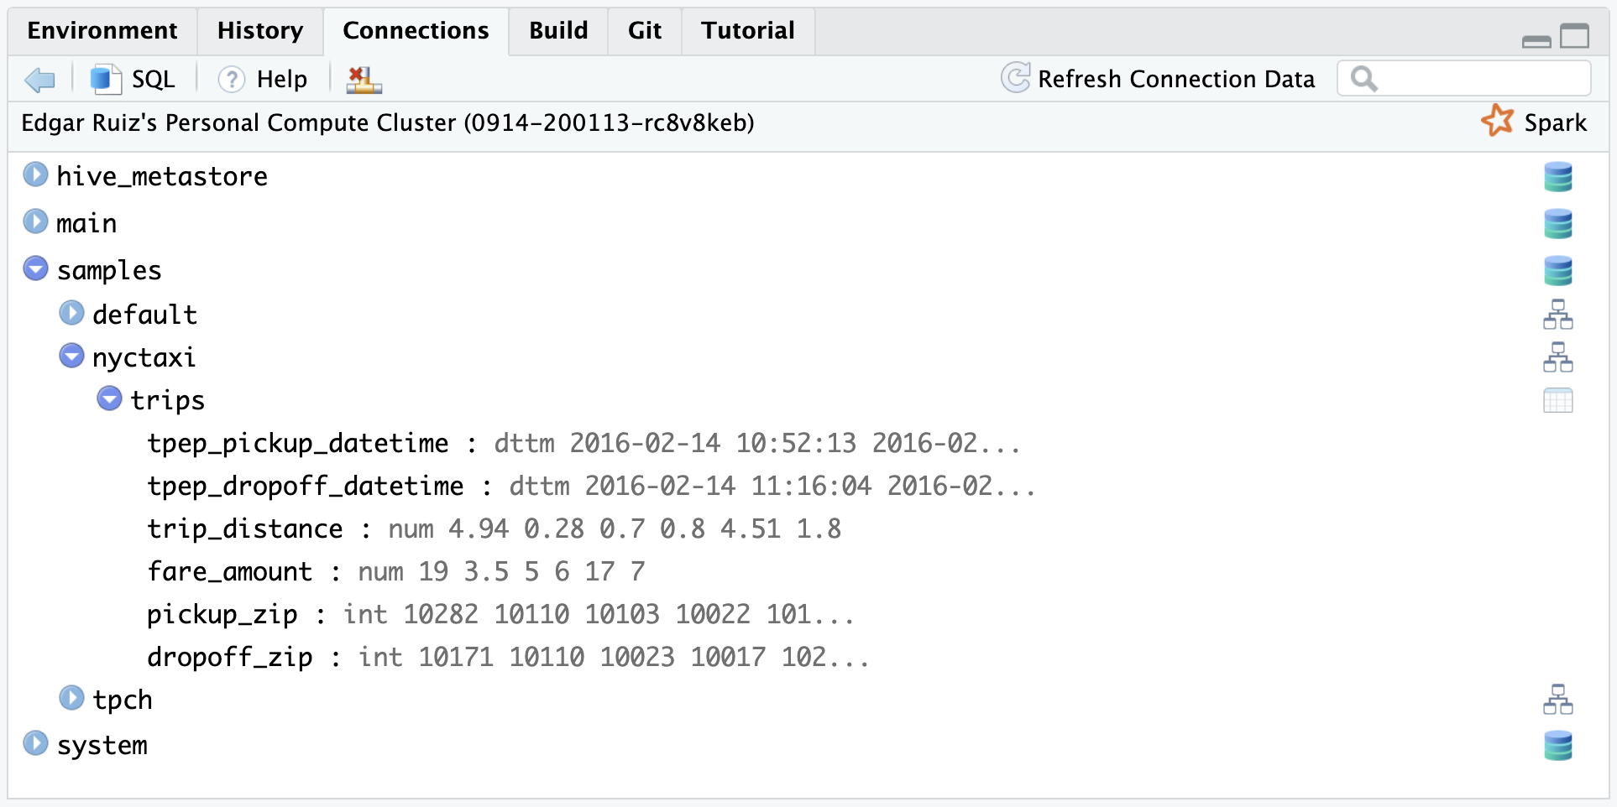The width and height of the screenshot is (1617, 807).
Task: Click the nyctaxi schema icon
Action: 1557,357
